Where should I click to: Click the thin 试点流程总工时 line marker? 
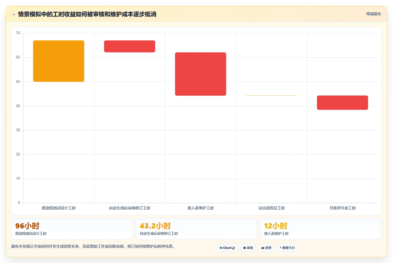click(x=271, y=95)
